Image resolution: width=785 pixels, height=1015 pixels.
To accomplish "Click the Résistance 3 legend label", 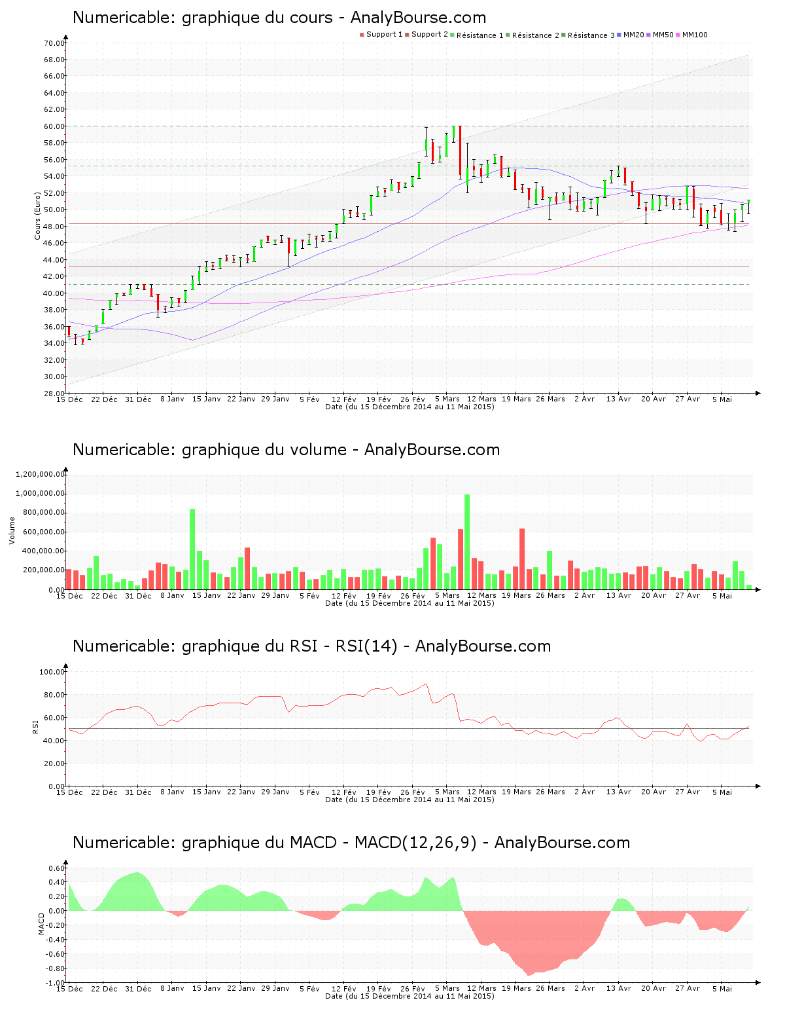I will (591, 35).
